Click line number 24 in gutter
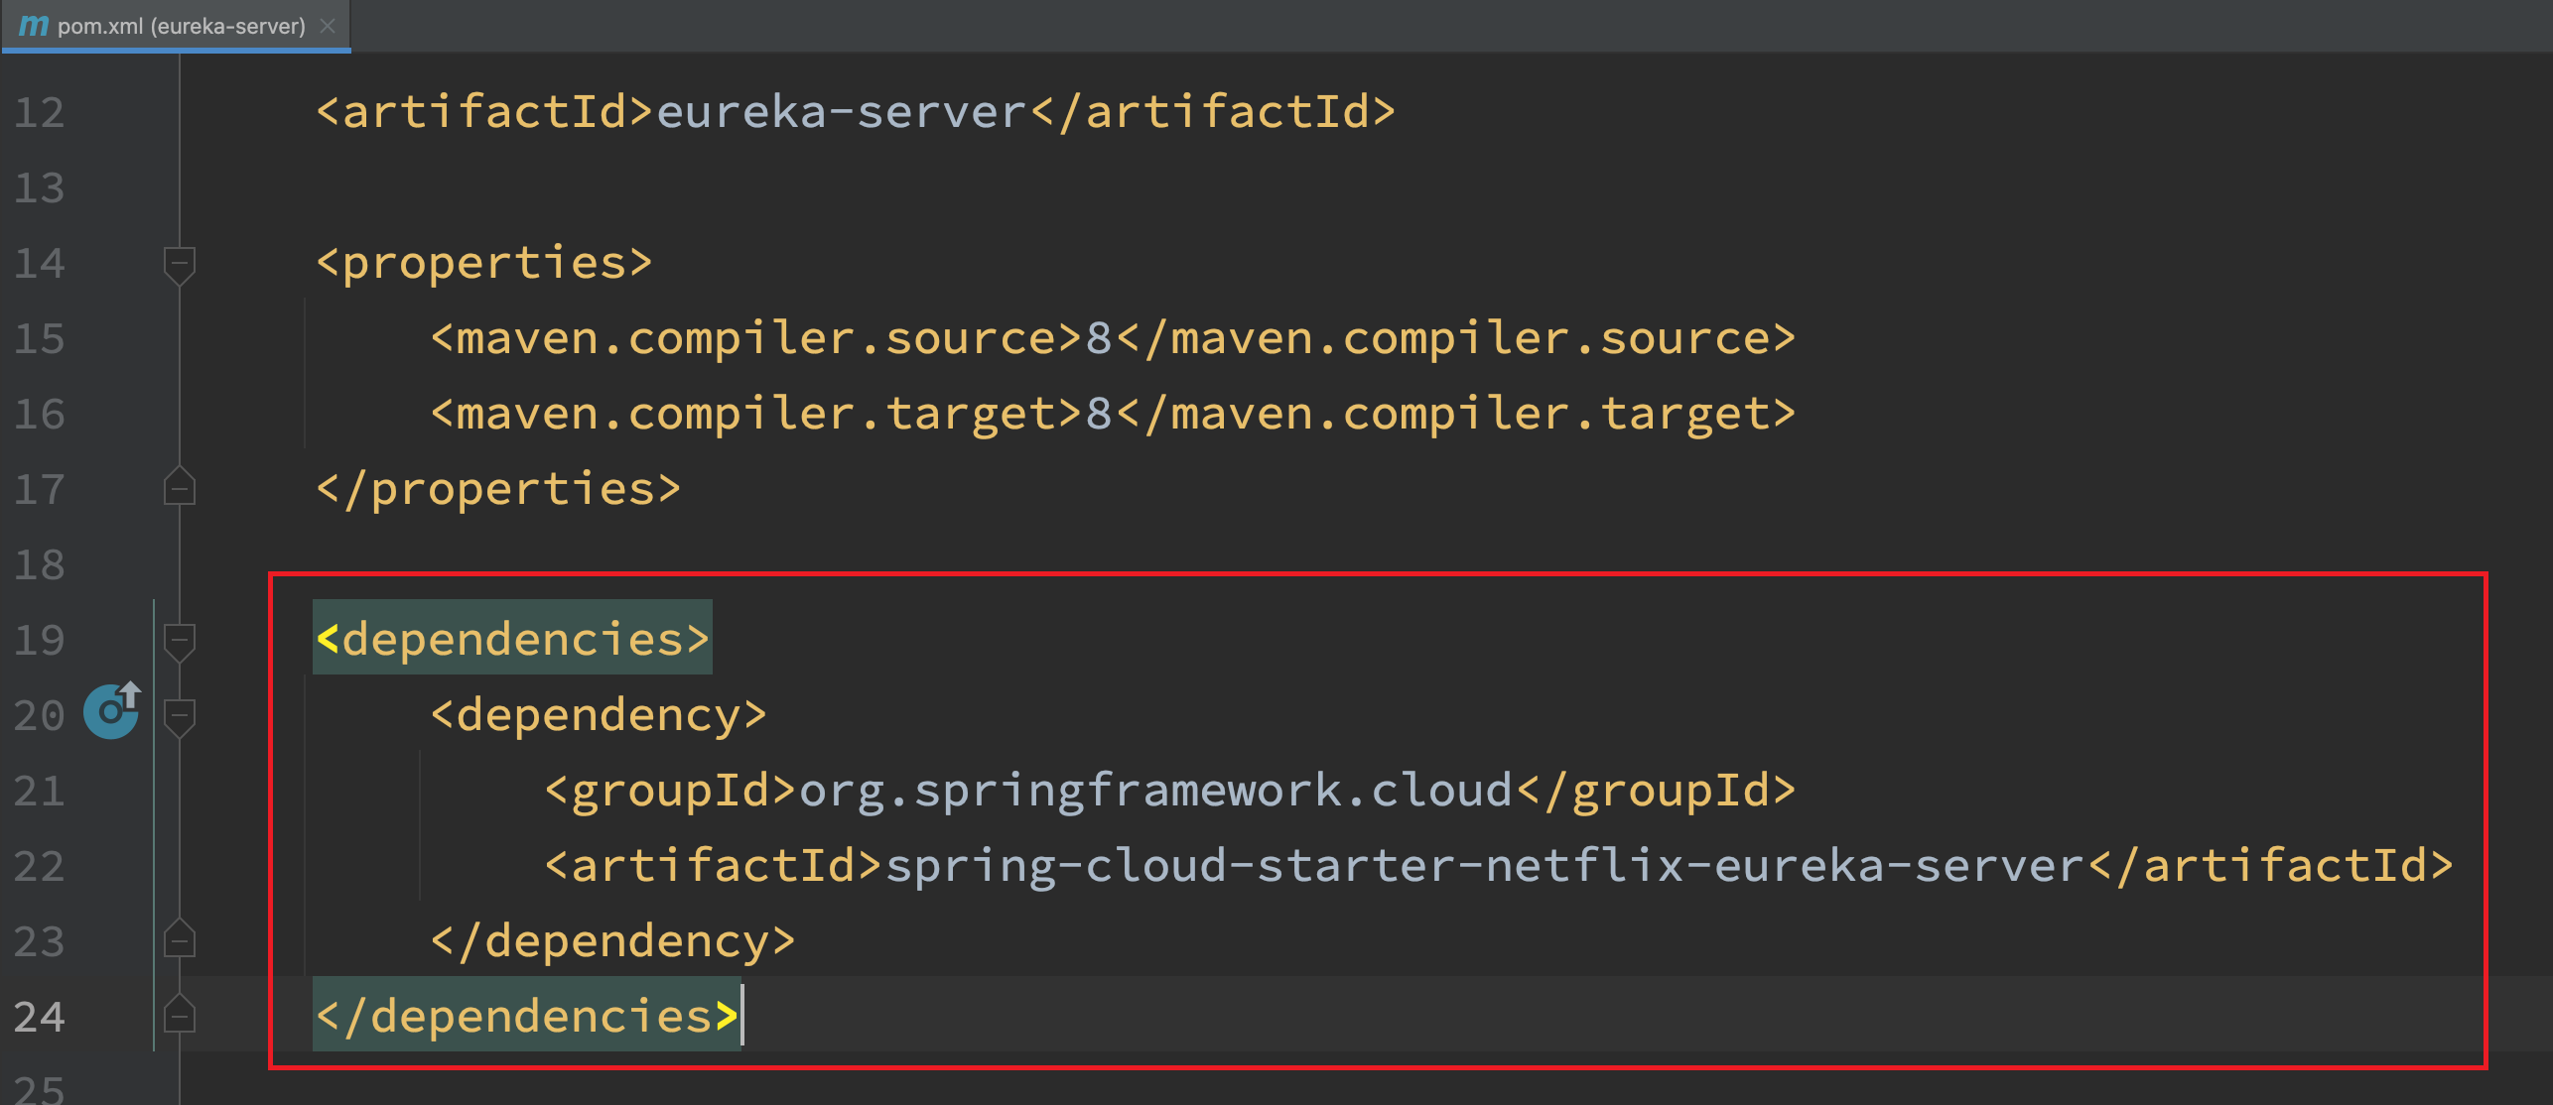Viewport: 2553px width, 1105px height. click(x=40, y=1017)
